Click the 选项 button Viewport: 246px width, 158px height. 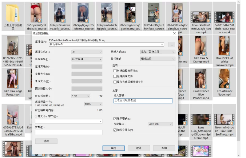tap(46, 141)
